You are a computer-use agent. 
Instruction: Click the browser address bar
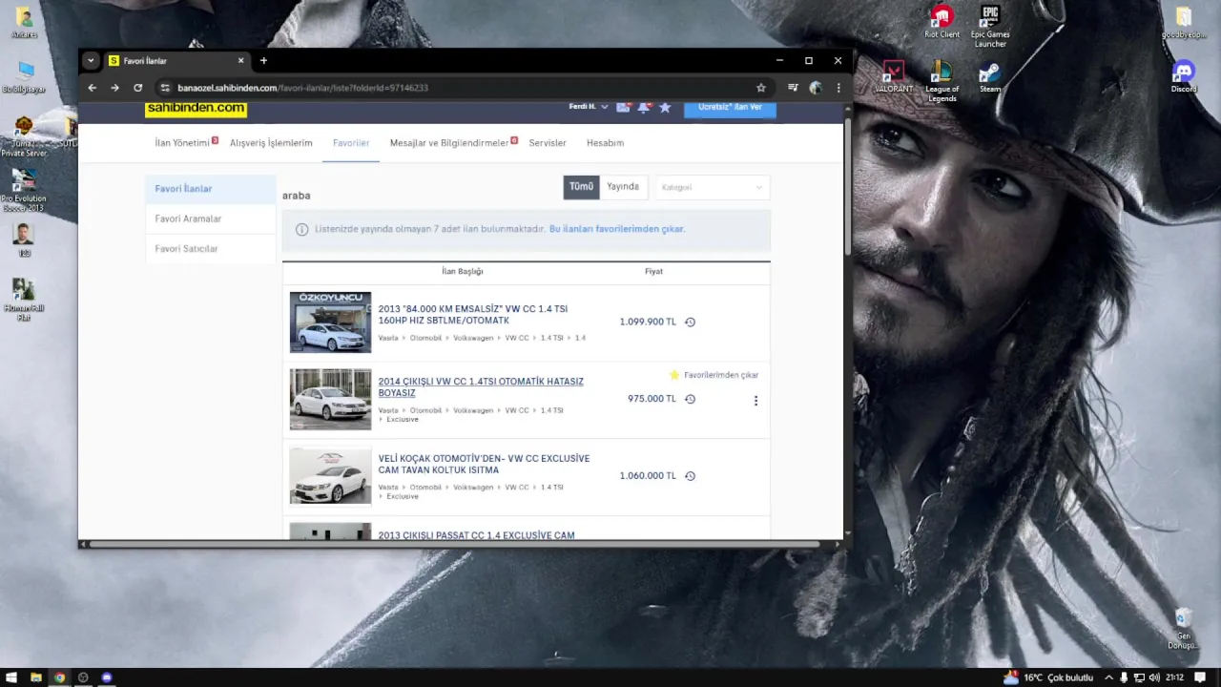click(463, 88)
